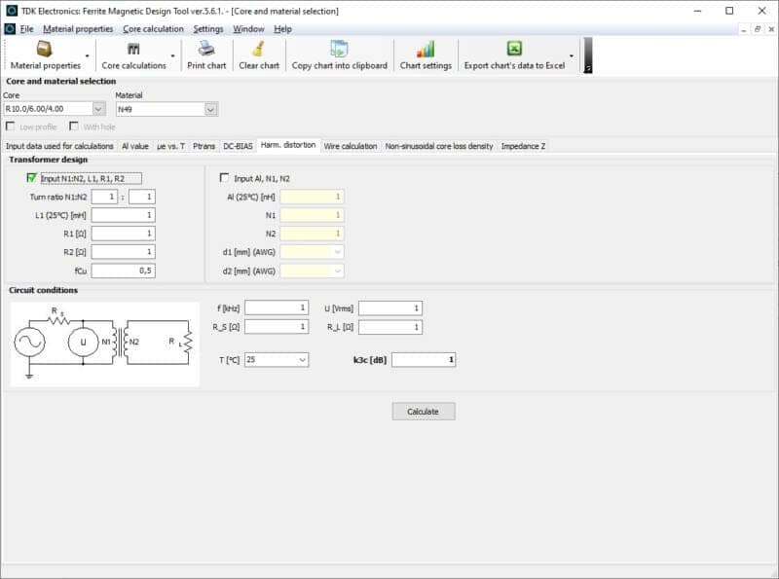Switch to the µe vs. T tab
The image size is (779, 579).
[171, 146]
